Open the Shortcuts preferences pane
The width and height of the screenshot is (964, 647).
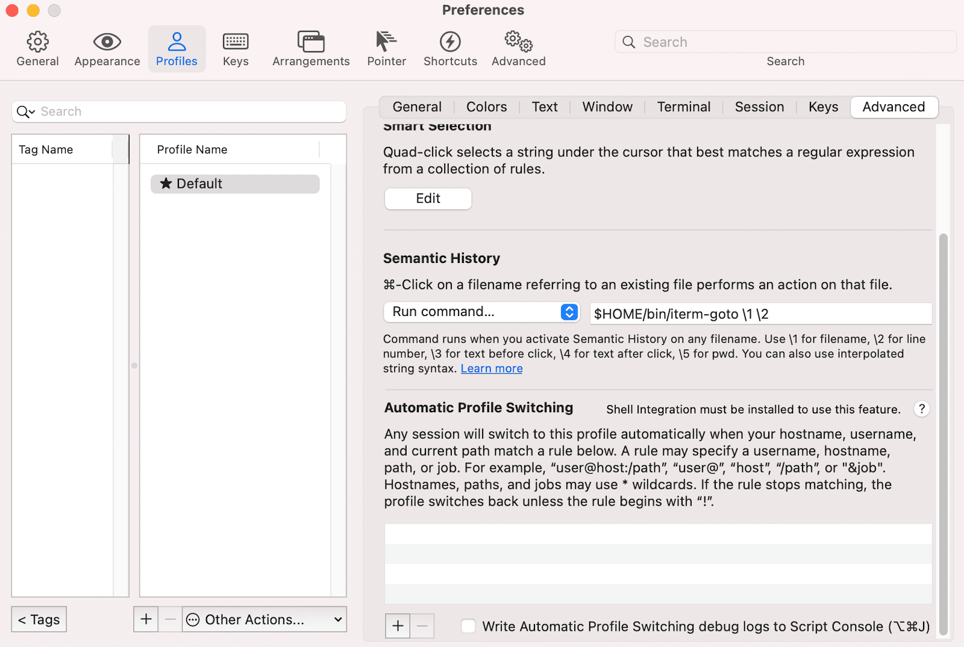[450, 49]
